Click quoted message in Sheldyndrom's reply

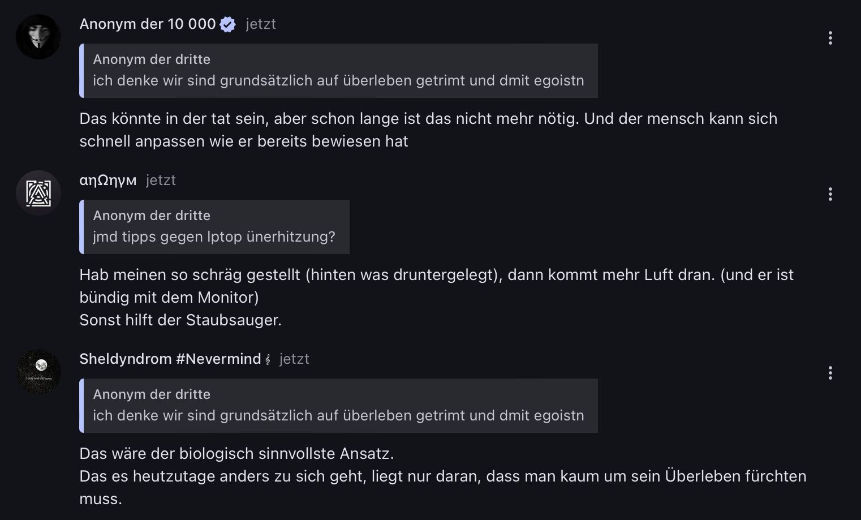tap(338, 406)
